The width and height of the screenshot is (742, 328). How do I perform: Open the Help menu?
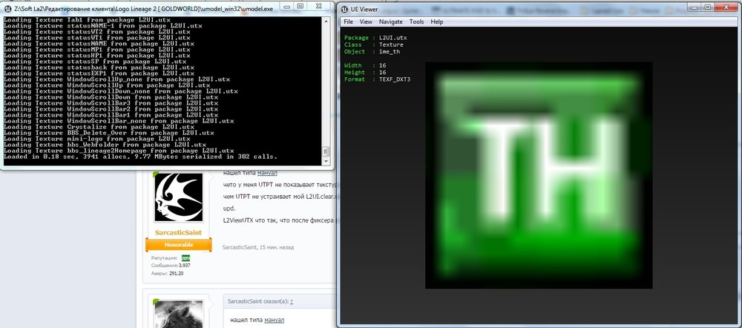tap(436, 22)
